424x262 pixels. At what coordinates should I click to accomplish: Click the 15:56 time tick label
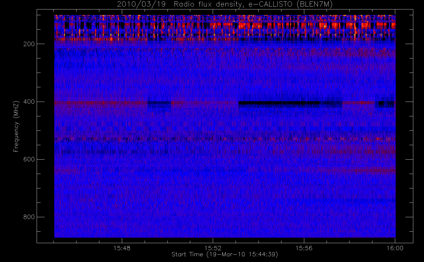[x=304, y=248]
